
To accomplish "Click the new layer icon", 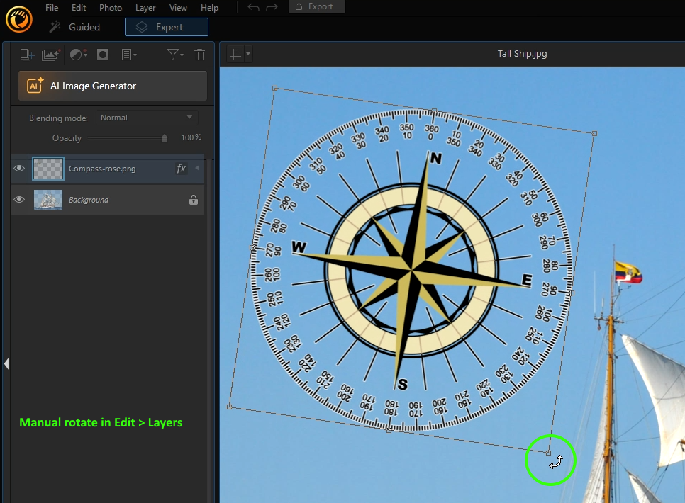I will coord(27,55).
